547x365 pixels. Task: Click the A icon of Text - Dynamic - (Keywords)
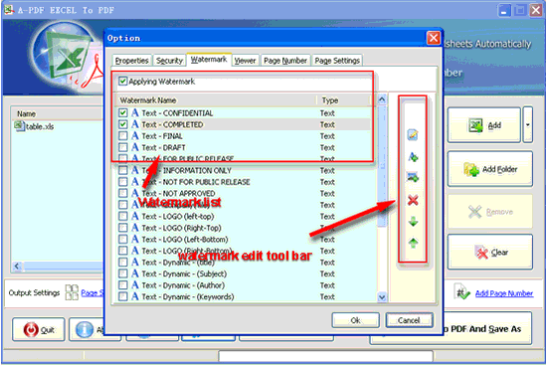(x=135, y=296)
